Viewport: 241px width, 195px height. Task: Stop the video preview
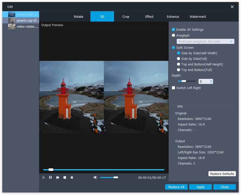coord(65,178)
